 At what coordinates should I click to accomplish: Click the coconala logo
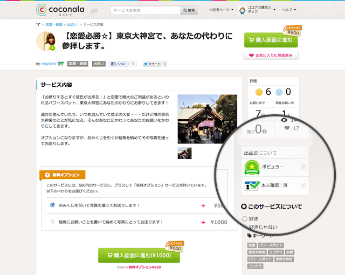[x=60, y=10]
